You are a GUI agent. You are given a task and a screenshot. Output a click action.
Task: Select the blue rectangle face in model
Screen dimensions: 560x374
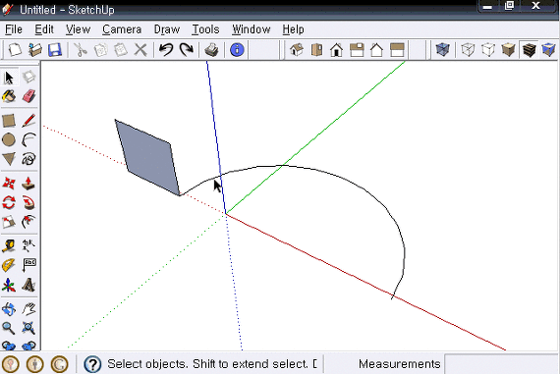147,158
